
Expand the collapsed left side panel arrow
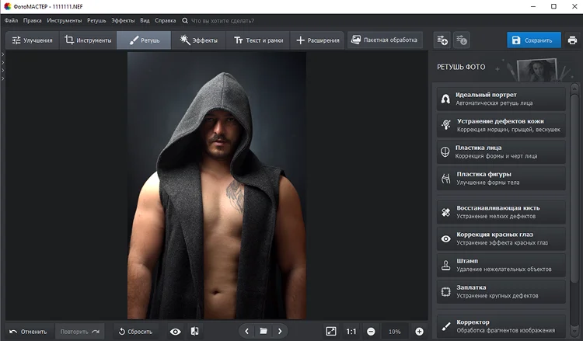3,54
